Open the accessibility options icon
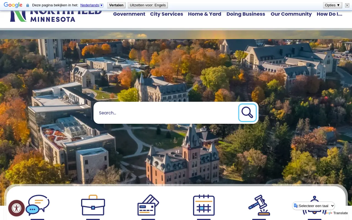This screenshot has width=352, height=220. pyautogui.click(x=16, y=208)
